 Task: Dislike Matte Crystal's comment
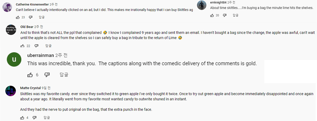(34, 118)
